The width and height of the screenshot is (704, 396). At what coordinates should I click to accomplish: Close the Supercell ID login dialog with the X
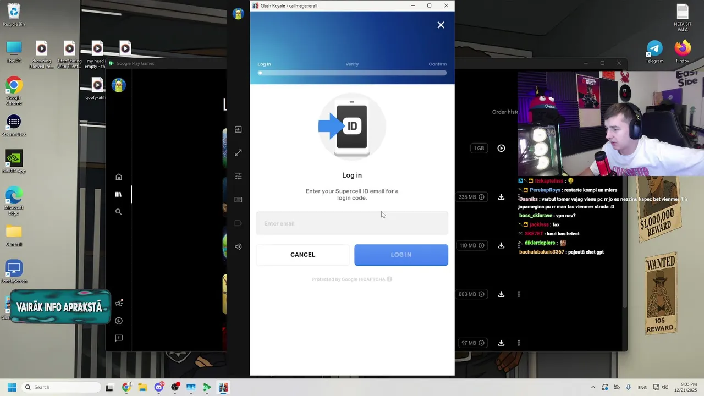tap(441, 25)
